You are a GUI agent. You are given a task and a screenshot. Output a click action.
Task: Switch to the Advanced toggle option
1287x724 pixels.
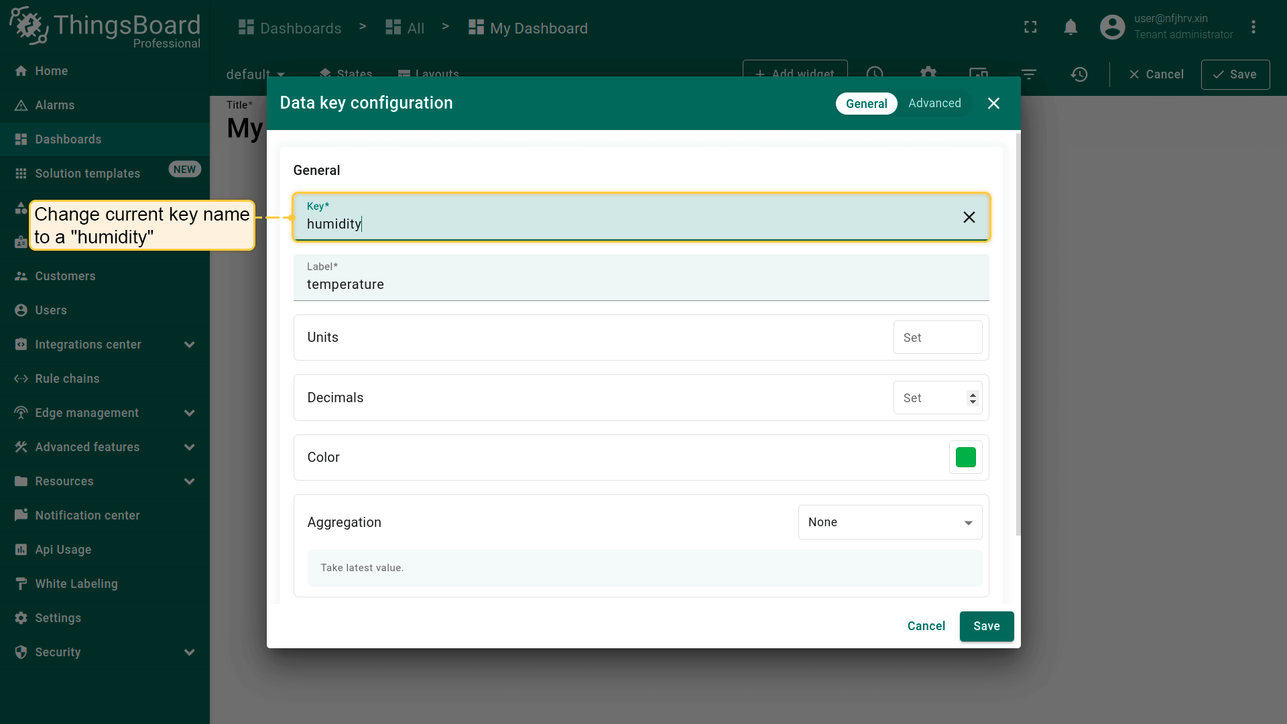(x=934, y=103)
